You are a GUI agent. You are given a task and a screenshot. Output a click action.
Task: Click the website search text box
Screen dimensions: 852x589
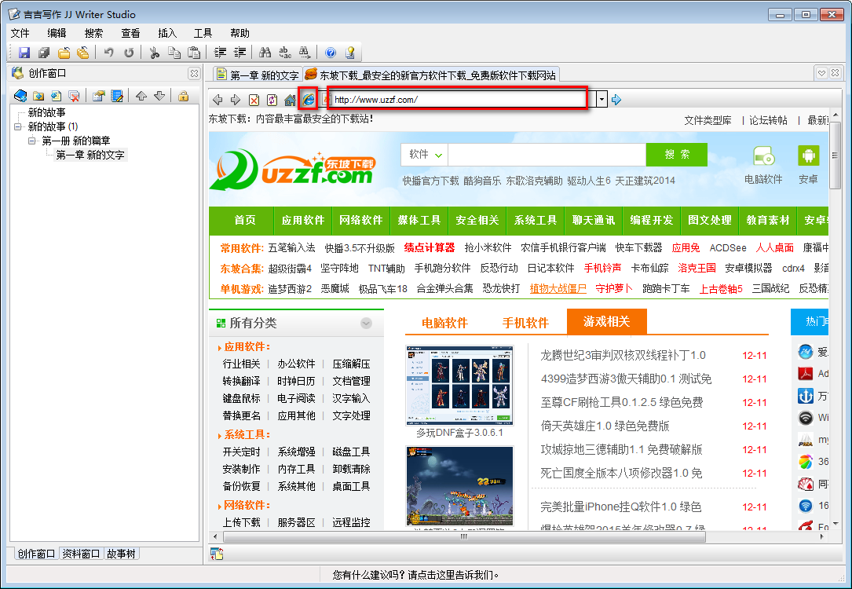click(x=547, y=155)
